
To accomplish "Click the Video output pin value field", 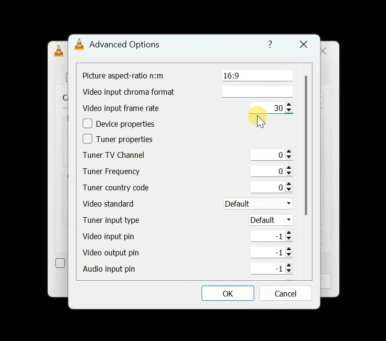I will tap(268, 253).
